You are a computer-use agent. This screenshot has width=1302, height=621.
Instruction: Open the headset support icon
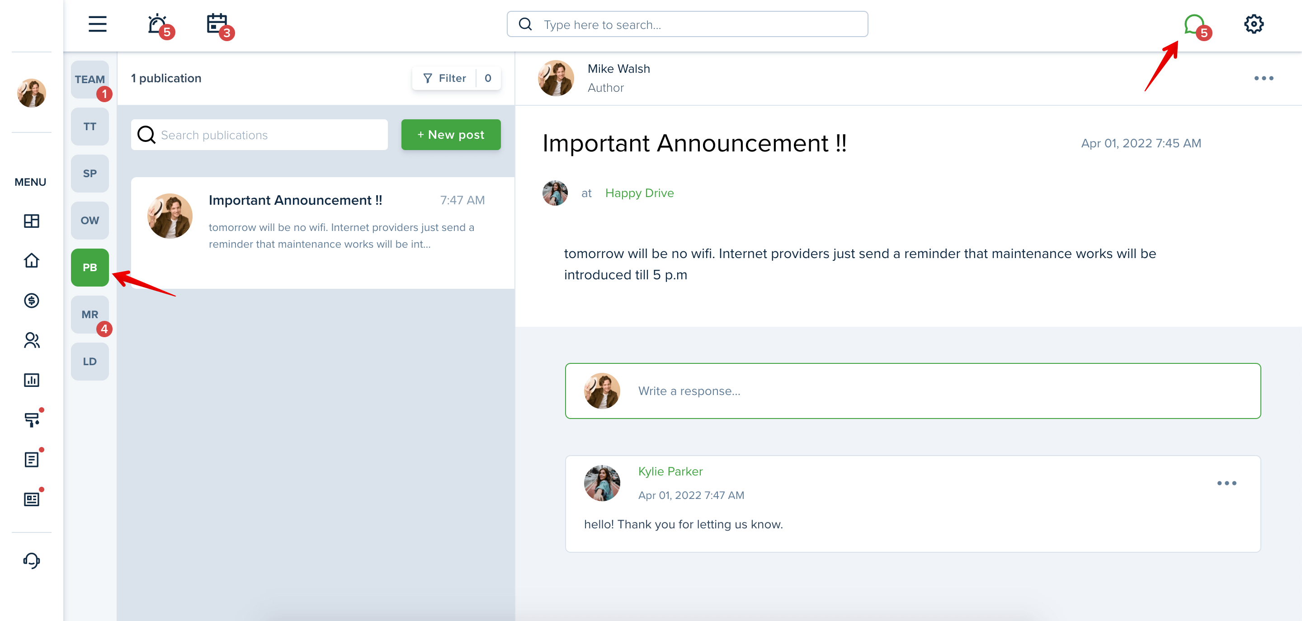pos(31,560)
